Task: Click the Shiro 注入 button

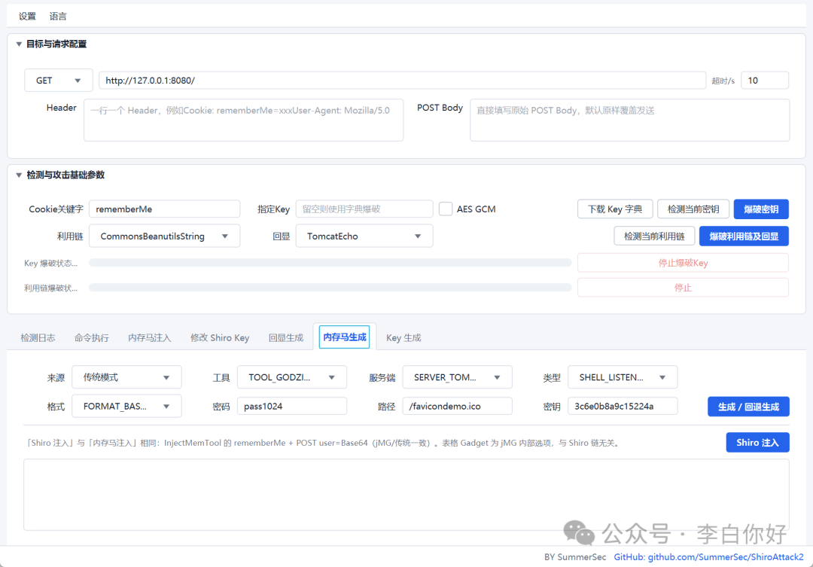Action: pyautogui.click(x=757, y=443)
